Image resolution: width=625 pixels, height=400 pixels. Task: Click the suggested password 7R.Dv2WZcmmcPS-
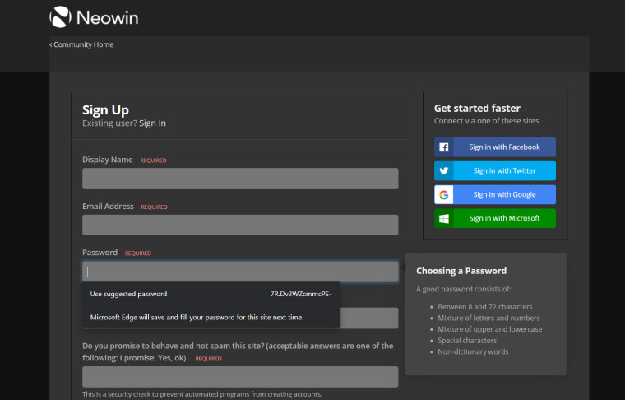[x=300, y=294]
